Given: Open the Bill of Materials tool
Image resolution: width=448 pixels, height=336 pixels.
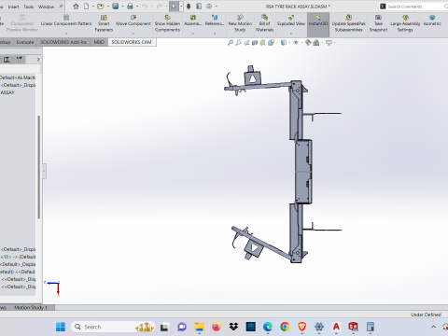Looking at the screenshot, I should 264,23.
